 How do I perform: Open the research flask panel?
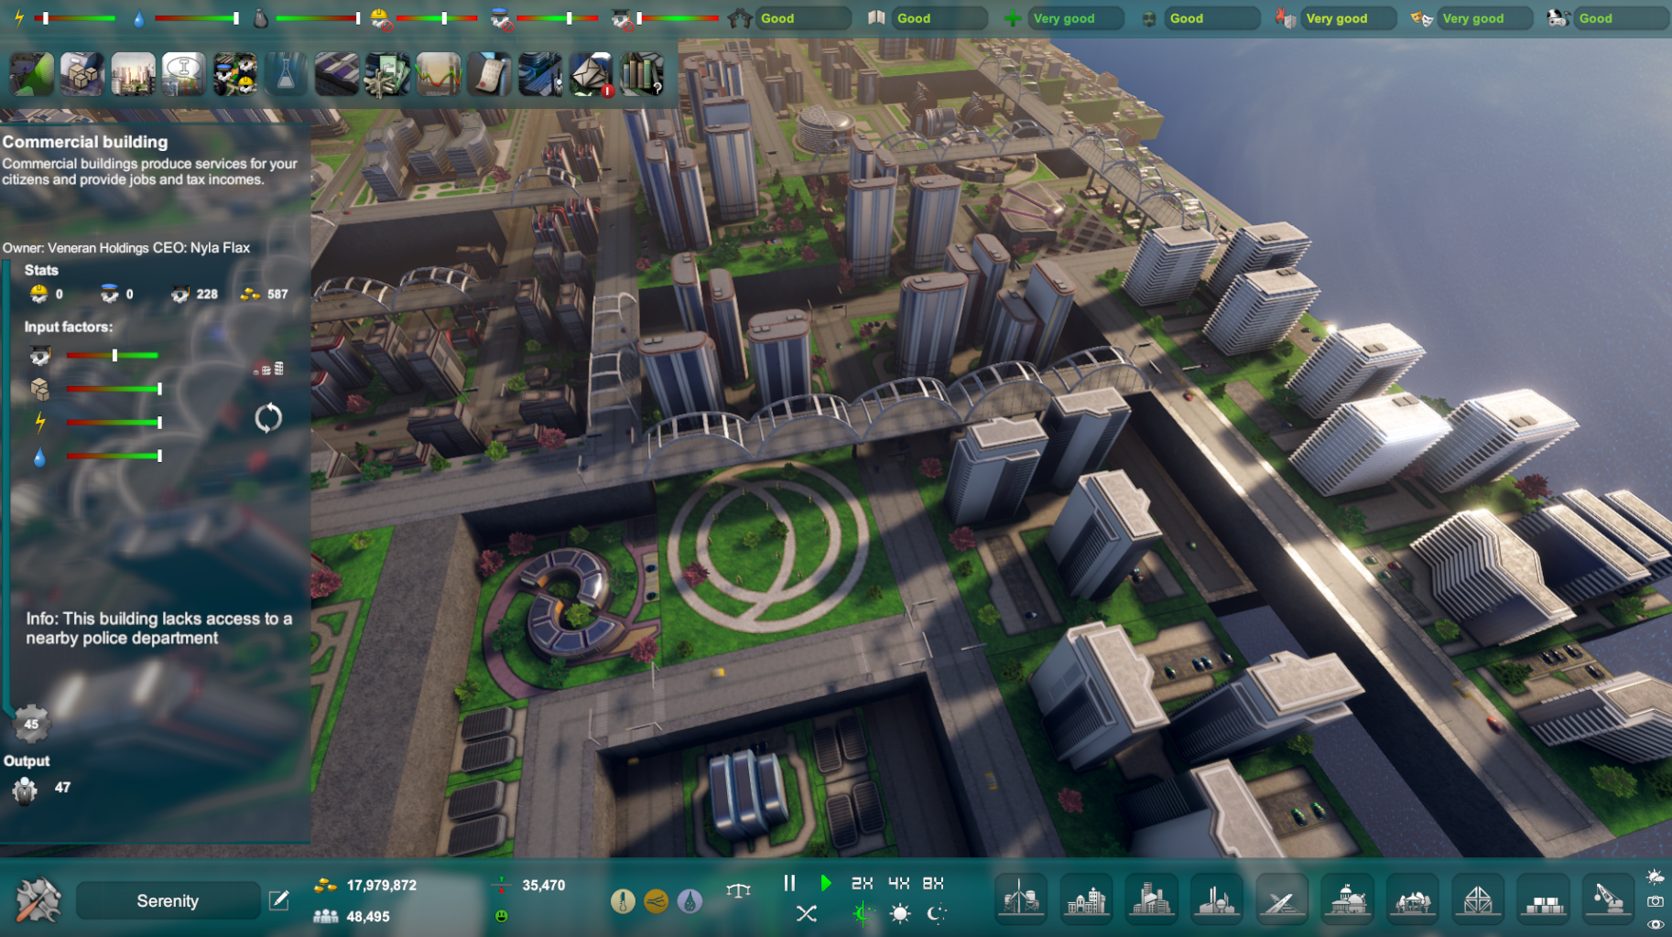tap(285, 74)
